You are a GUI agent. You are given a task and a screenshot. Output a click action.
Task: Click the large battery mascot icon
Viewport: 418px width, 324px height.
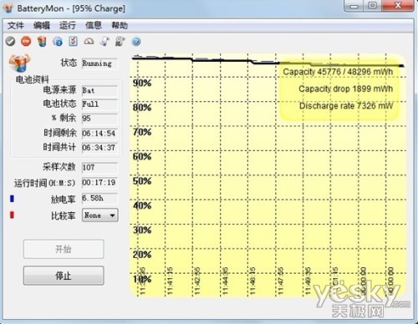click(19, 63)
